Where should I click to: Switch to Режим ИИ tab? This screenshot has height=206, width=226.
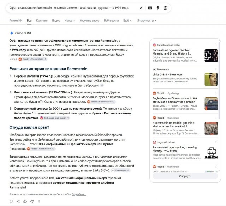pyautogui.click(x=16, y=21)
